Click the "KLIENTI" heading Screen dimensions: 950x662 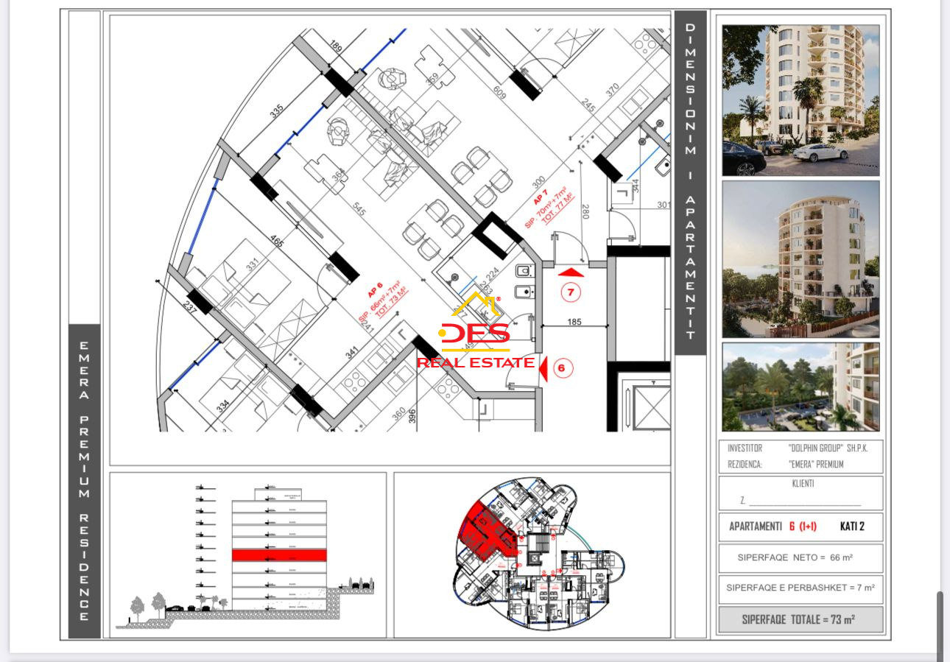tap(801, 484)
